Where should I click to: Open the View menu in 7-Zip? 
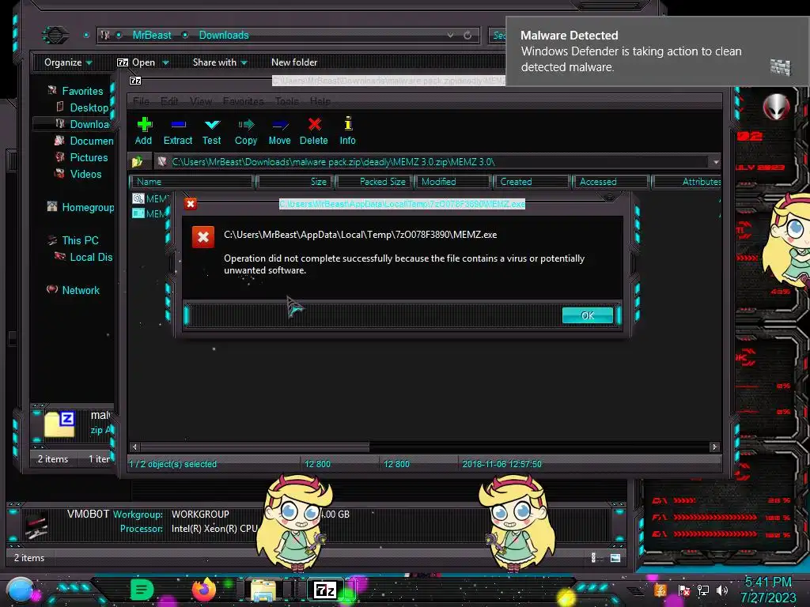200,101
